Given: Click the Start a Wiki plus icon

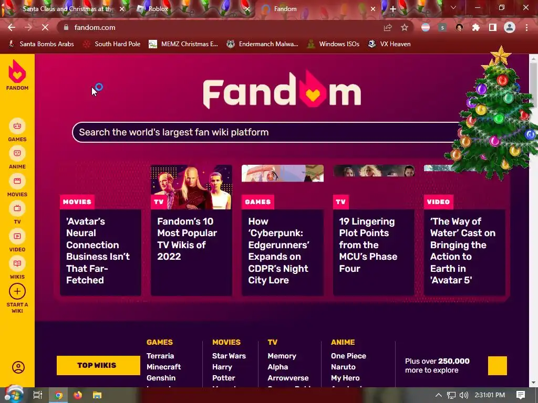Looking at the screenshot, I should point(17,292).
